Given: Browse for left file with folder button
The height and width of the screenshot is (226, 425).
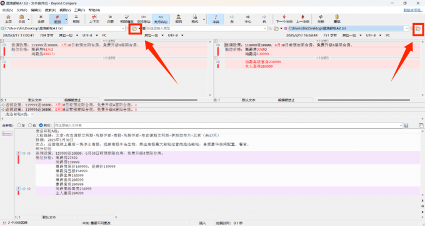Looking at the screenshot, I should [134, 28].
